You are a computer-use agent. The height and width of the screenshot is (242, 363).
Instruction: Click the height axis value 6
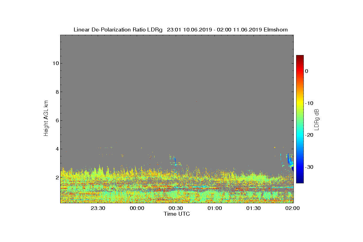click(57, 120)
